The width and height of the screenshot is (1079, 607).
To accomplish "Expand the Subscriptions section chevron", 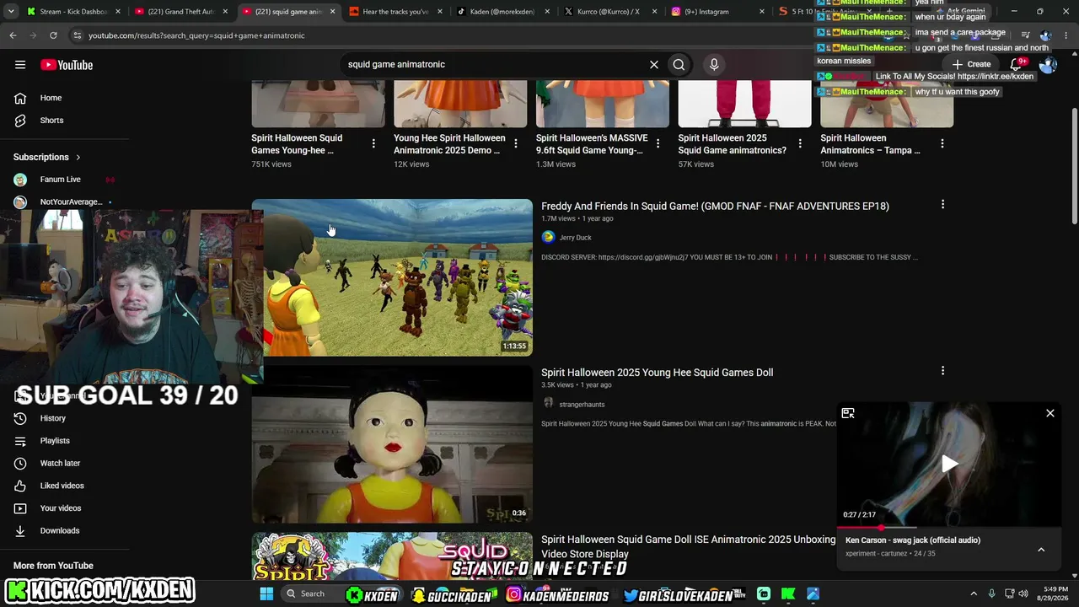I will [x=78, y=157].
